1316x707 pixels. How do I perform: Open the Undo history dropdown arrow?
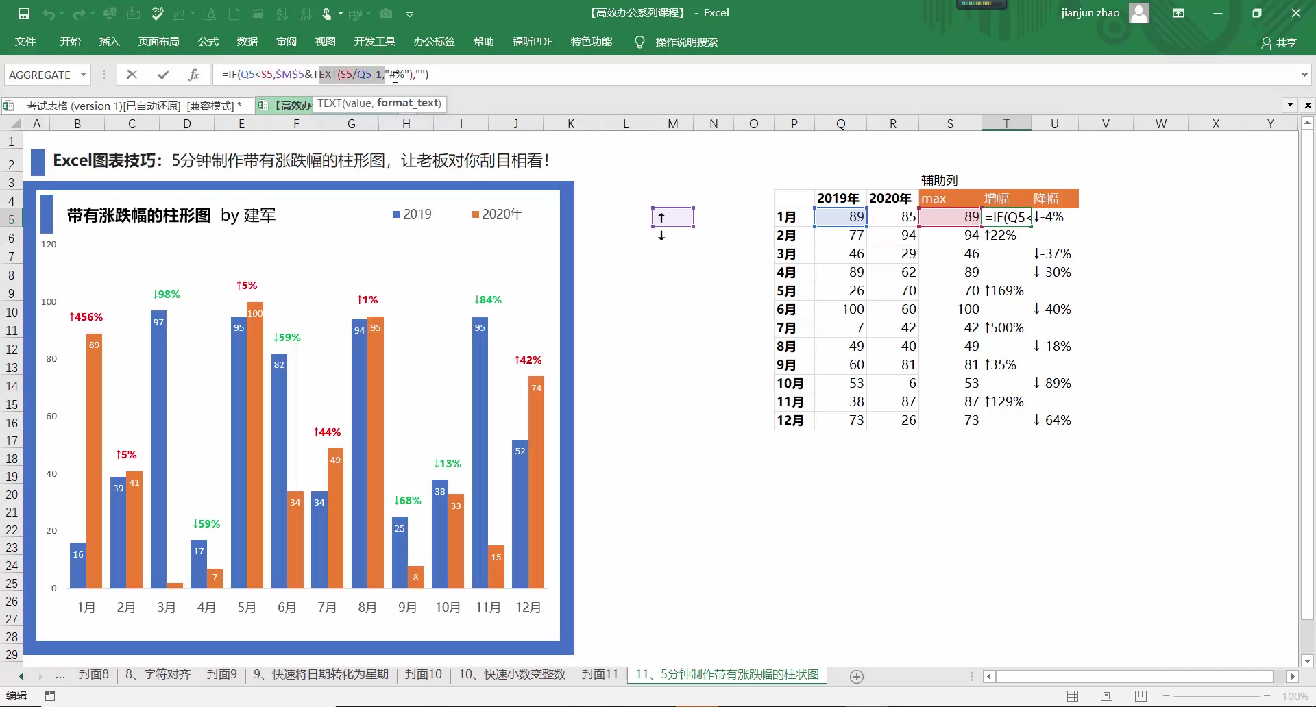[x=61, y=14]
